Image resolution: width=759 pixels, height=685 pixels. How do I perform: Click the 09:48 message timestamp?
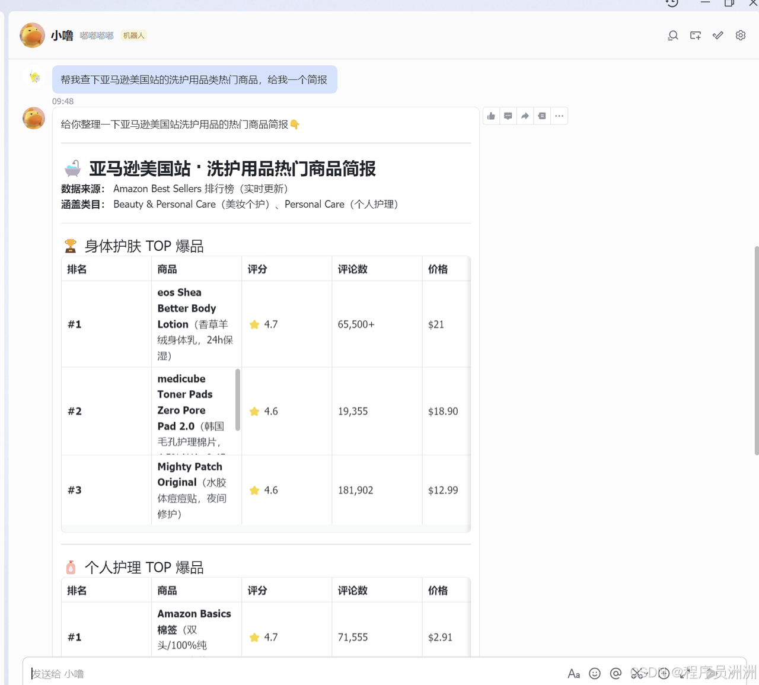[63, 101]
